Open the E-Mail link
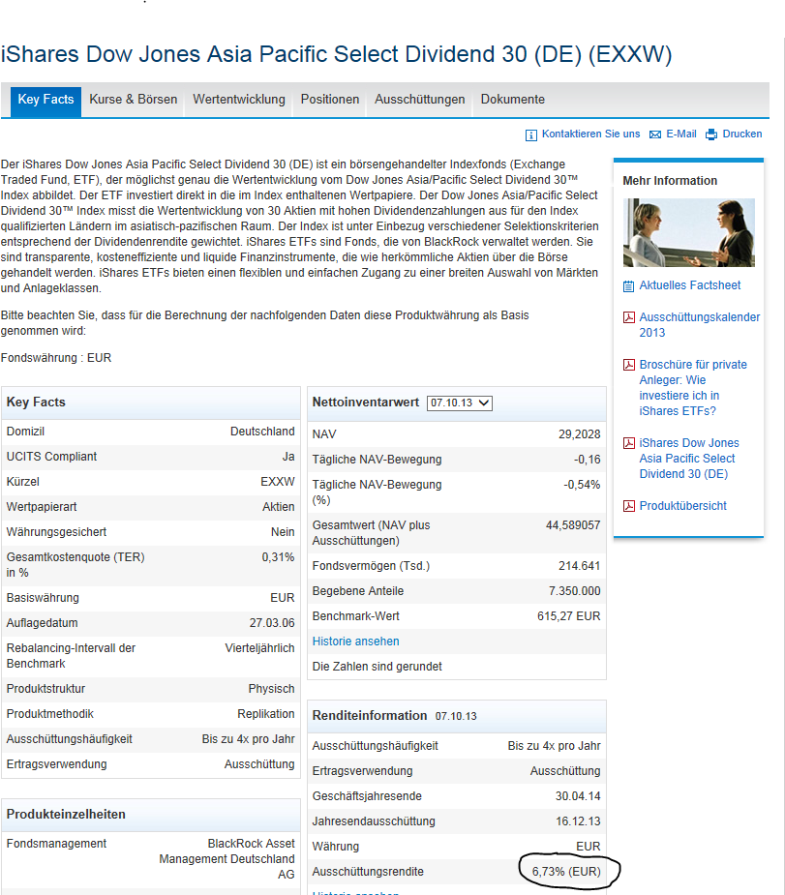The height and width of the screenshot is (895, 785). pyautogui.click(x=681, y=134)
